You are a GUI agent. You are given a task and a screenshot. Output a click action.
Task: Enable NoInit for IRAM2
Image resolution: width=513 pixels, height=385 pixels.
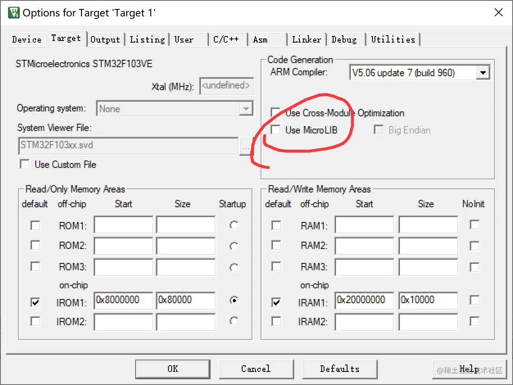[474, 321]
